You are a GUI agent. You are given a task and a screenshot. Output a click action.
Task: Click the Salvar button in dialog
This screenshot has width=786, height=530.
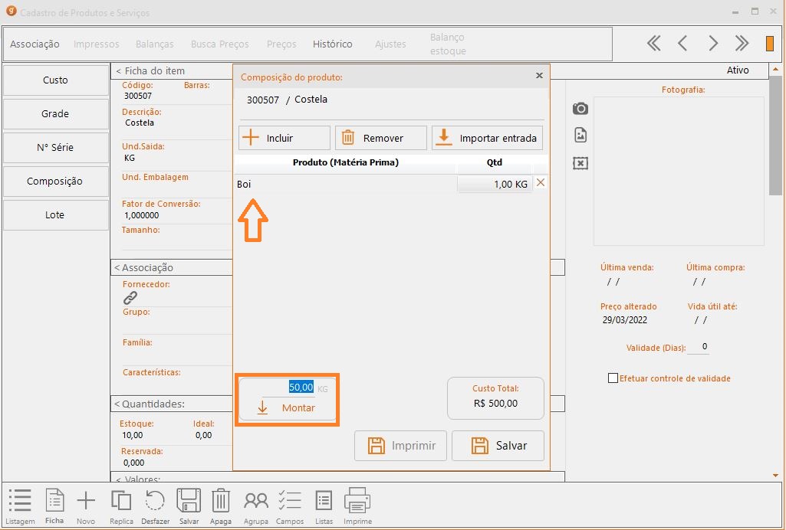498,446
